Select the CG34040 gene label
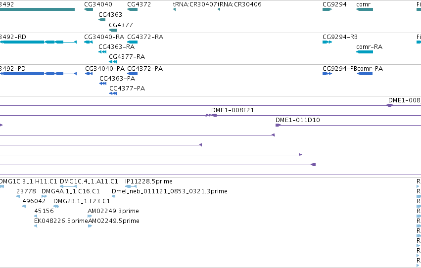The height and width of the screenshot is (268, 421). click(x=98, y=4)
